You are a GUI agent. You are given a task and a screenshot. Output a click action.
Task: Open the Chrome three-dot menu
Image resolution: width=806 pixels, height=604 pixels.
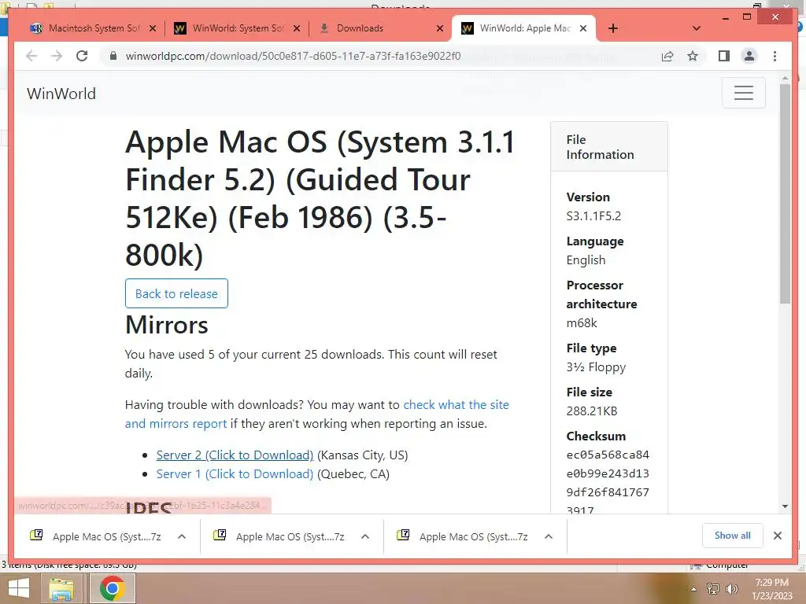(775, 56)
